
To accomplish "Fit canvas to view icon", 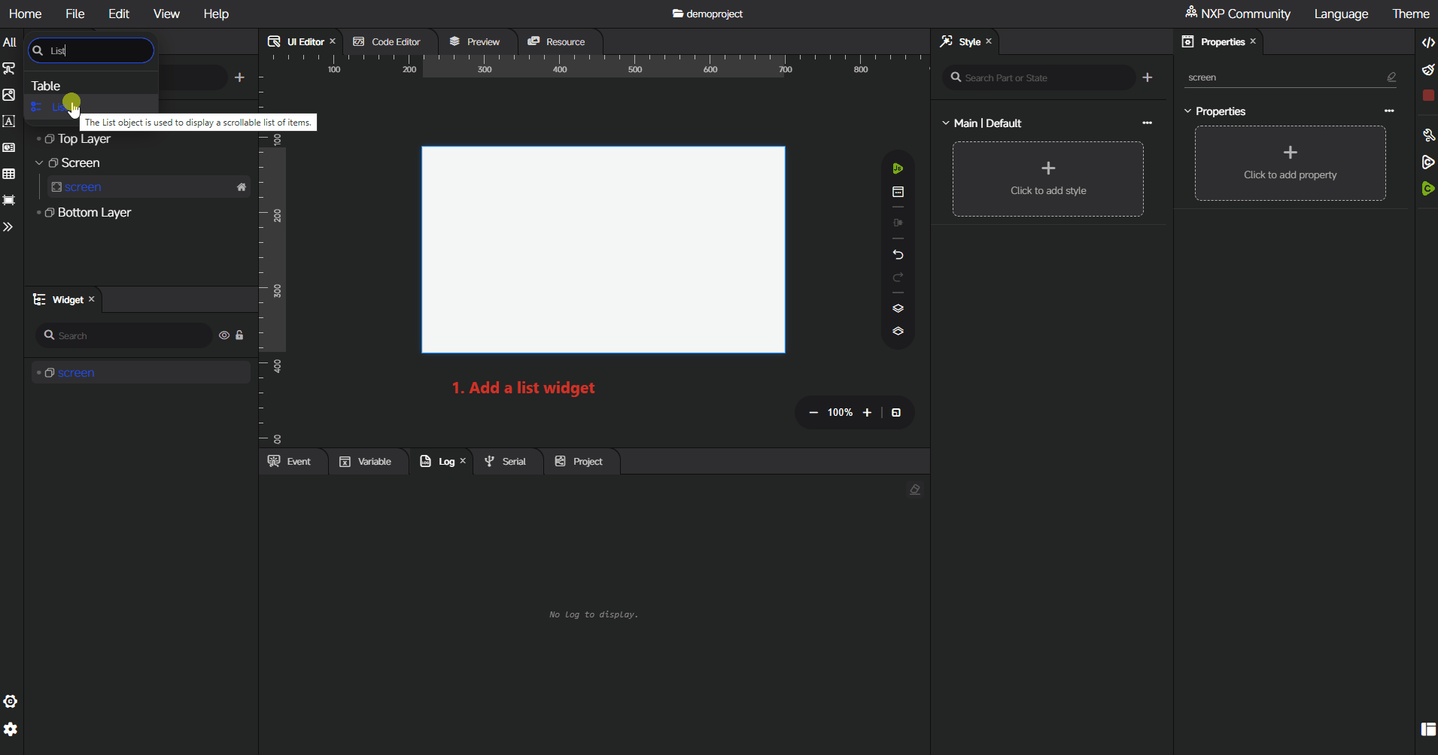I will click(x=896, y=412).
